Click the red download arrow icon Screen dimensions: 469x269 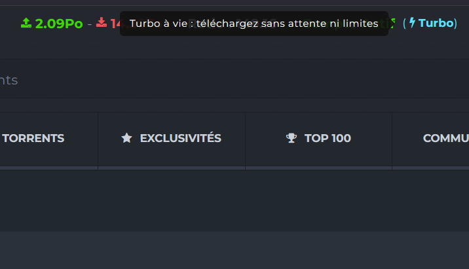point(101,23)
